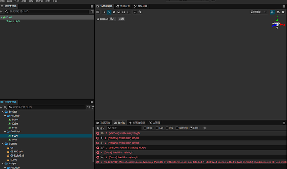Switch to the Preferences tab
This screenshot has width=287, height=169.
[141, 6]
